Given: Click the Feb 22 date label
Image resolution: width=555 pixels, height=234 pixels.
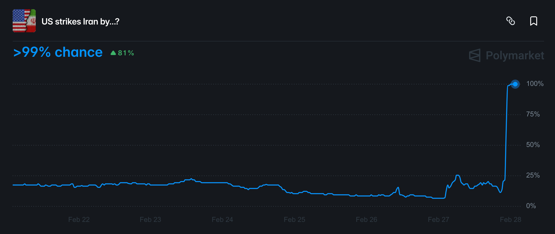Looking at the screenshot, I should tap(79, 220).
